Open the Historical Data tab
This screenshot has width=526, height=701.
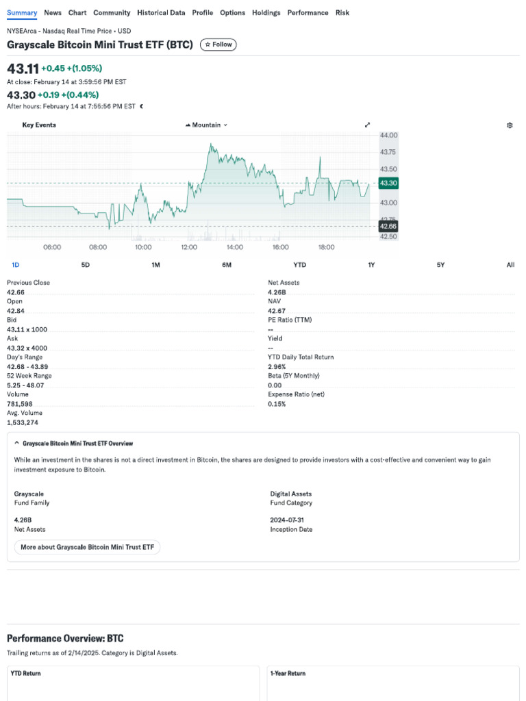pos(161,12)
